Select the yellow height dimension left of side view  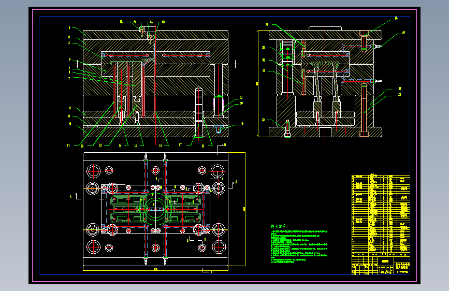(258, 84)
